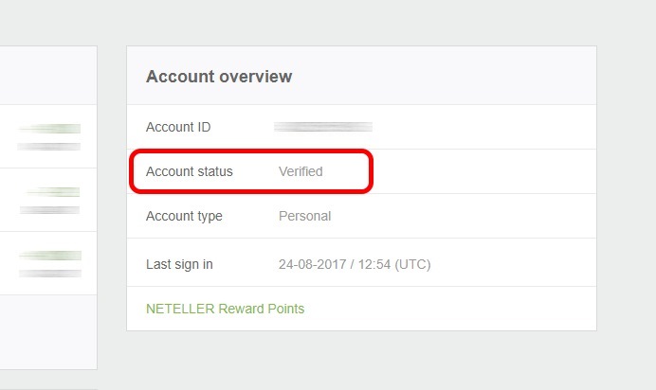Click the (UTC) text in sign-in time

click(413, 264)
